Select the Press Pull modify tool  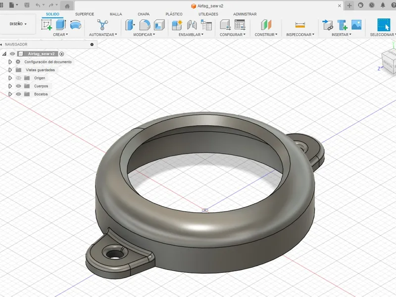(130, 25)
